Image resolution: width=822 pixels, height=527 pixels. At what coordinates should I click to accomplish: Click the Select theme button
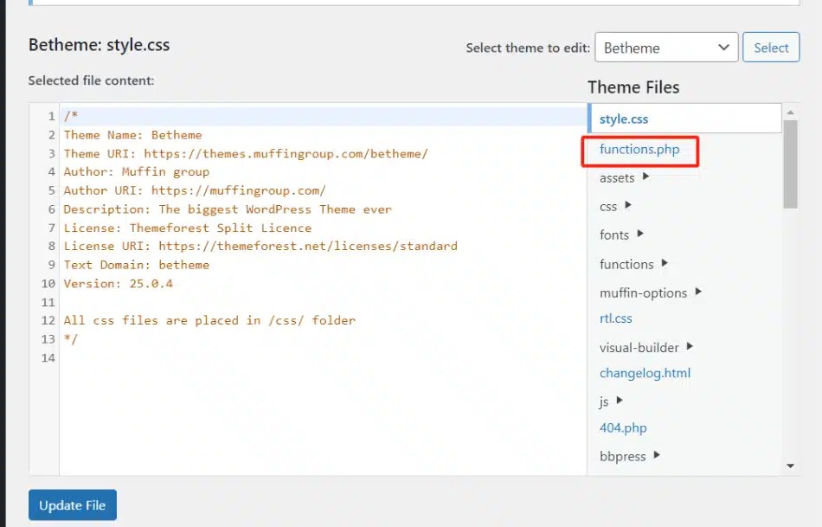pyautogui.click(x=770, y=47)
